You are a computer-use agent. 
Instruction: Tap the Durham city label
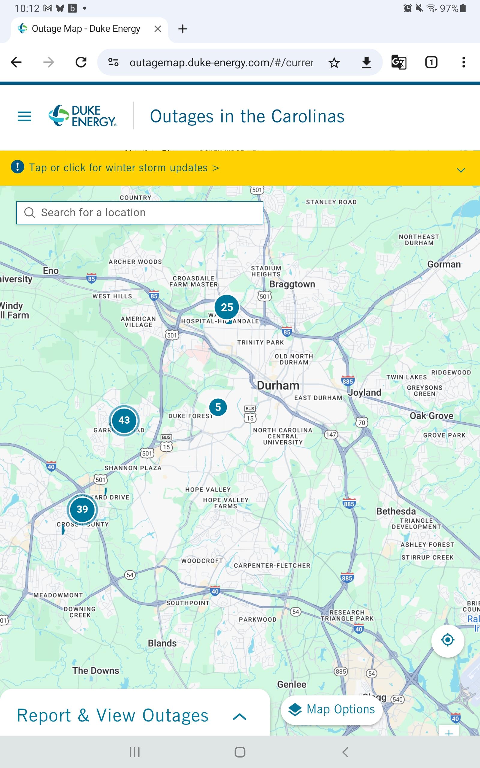278,385
